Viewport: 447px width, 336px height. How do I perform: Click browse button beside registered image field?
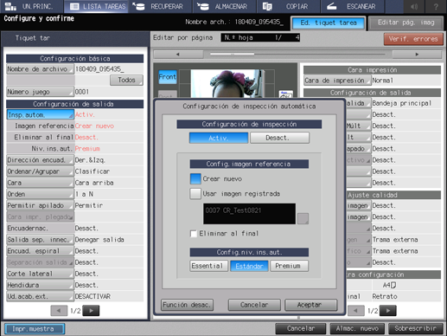tap(303, 218)
